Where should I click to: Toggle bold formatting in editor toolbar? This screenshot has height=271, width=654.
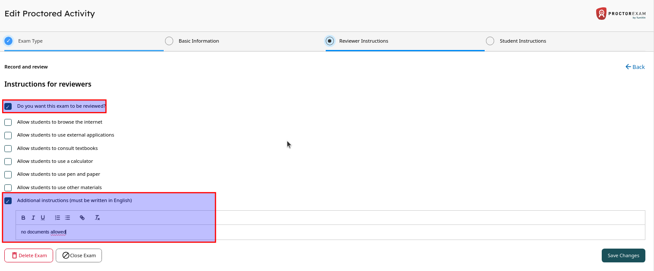point(23,218)
